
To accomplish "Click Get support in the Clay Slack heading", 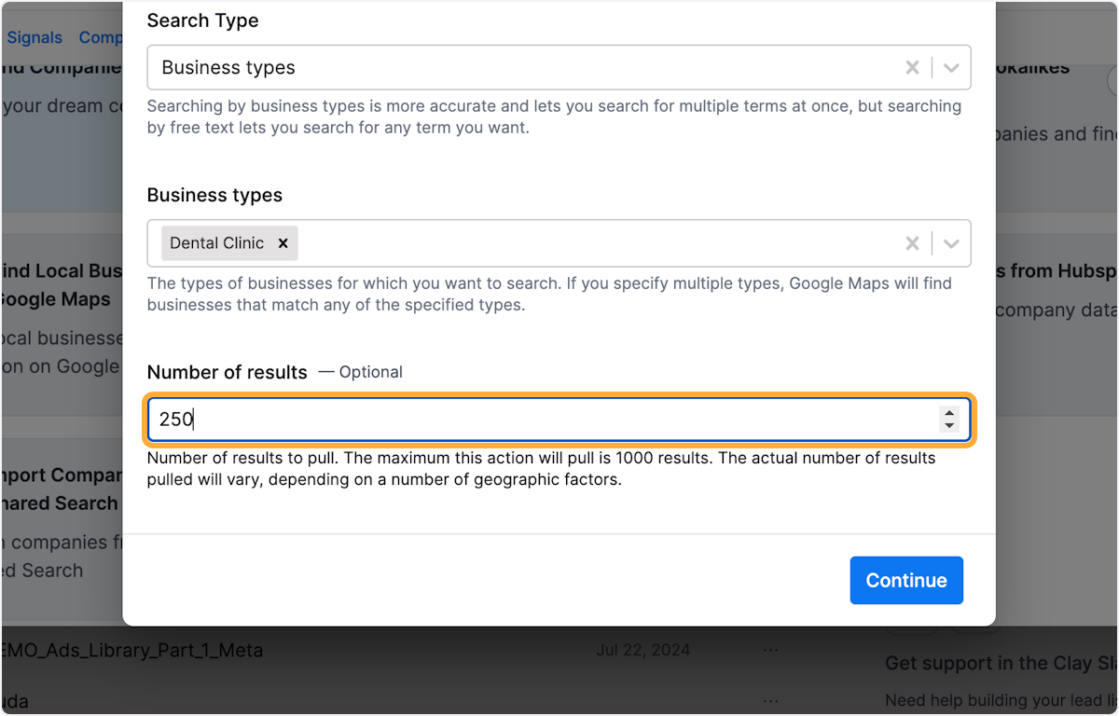I will click(1002, 664).
